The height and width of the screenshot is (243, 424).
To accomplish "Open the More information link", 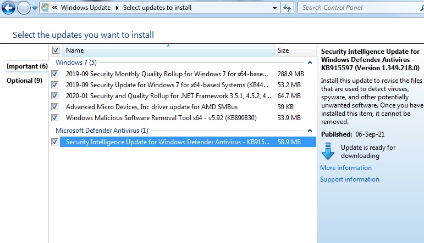I will click(346, 168).
